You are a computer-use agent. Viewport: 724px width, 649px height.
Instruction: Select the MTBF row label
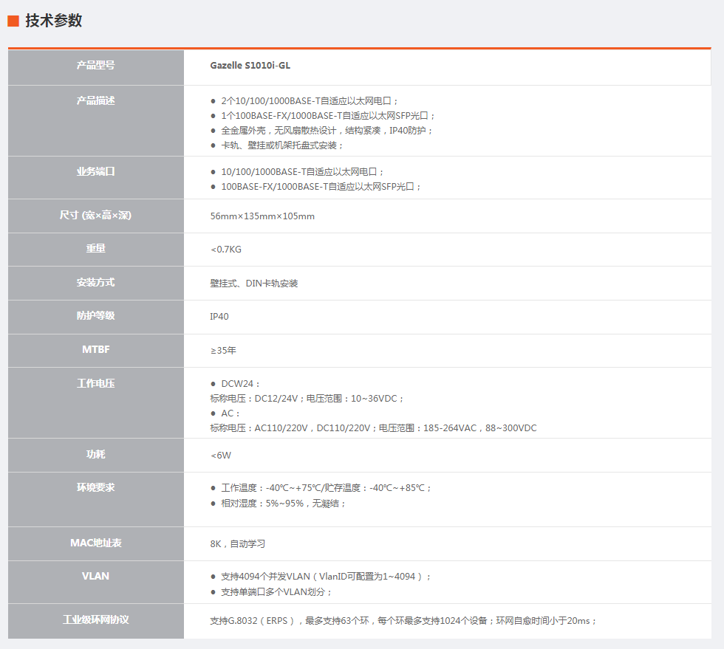click(x=96, y=350)
